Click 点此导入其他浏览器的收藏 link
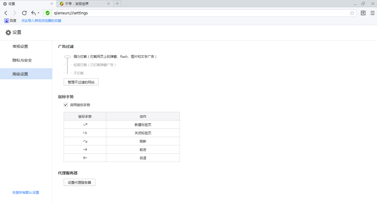The height and width of the screenshot is (202, 377). point(41,21)
